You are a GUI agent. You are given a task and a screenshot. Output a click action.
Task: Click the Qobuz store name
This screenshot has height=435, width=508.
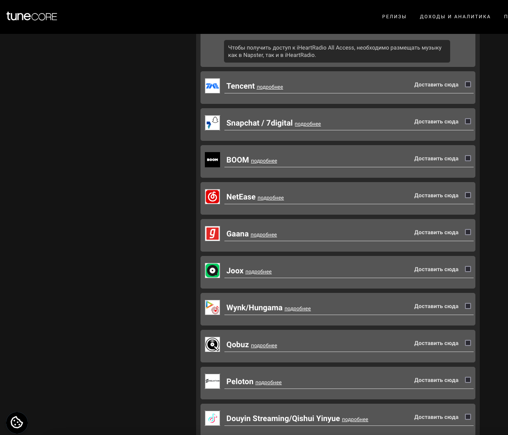(237, 344)
